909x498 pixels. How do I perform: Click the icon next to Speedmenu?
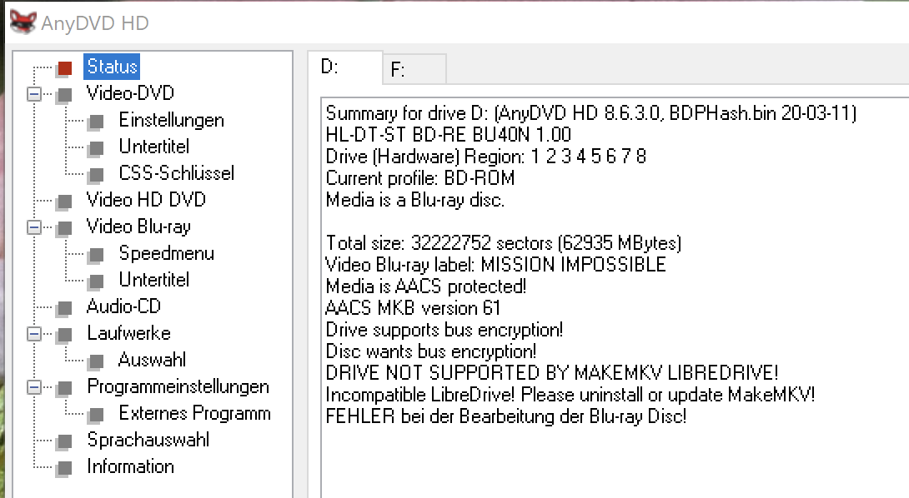[x=96, y=254]
